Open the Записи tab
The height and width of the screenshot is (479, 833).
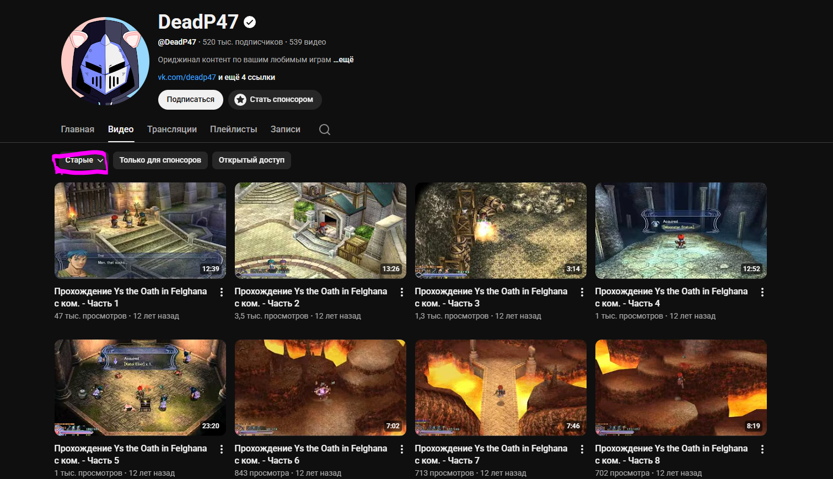click(x=286, y=130)
